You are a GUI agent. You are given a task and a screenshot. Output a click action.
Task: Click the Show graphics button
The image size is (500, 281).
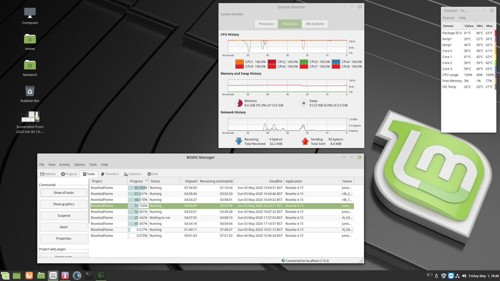coord(64,204)
